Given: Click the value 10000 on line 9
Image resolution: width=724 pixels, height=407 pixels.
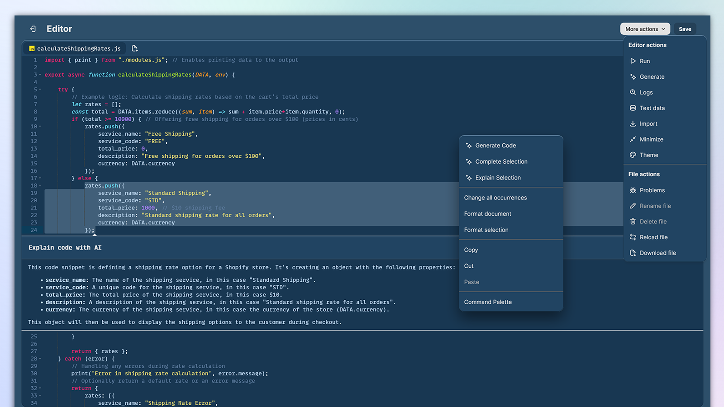Looking at the screenshot, I should 123,119.
